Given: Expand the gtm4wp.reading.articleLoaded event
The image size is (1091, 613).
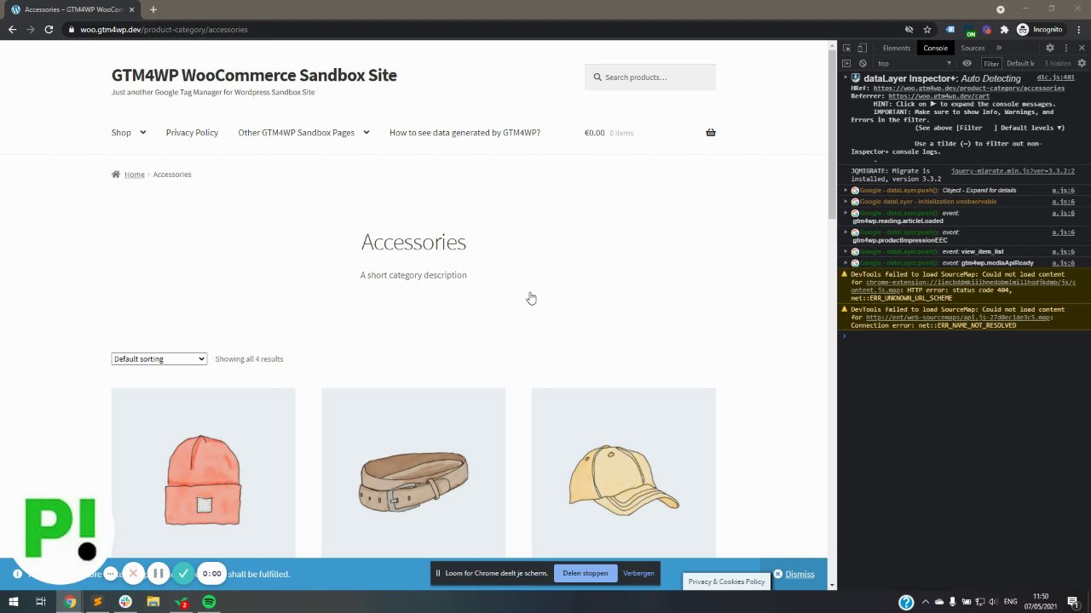Looking at the screenshot, I should (846, 213).
